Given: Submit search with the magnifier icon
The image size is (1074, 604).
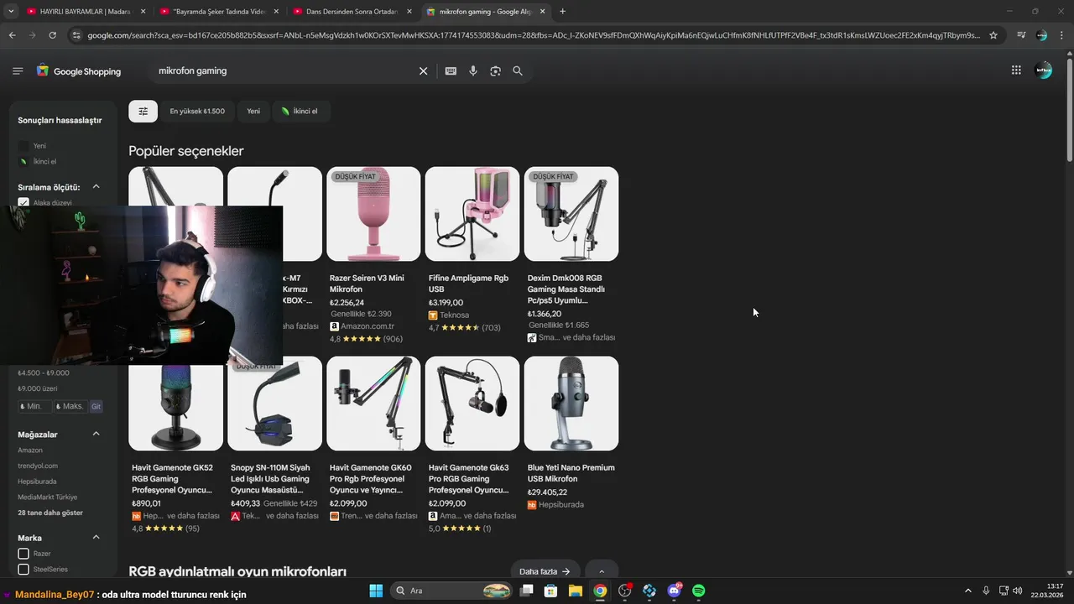Looking at the screenshot, I should 518,71.
